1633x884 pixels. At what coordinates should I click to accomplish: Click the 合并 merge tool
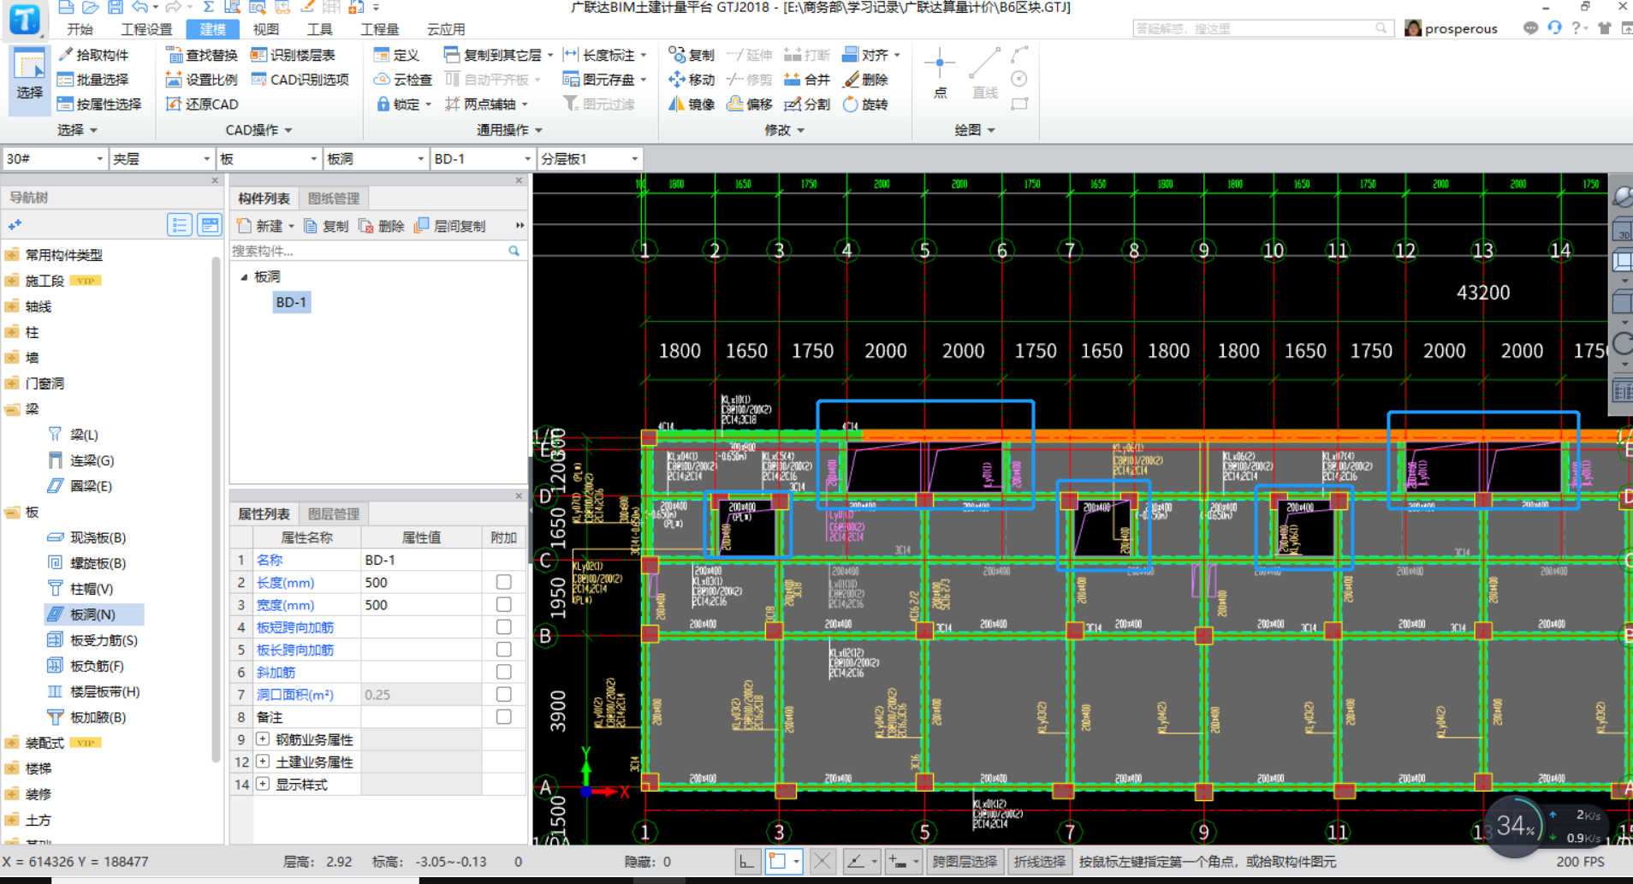click(x=807, y=80)
